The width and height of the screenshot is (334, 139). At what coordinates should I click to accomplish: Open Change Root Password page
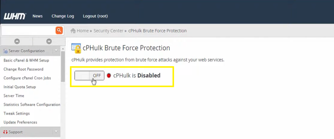[x=23, y=69]
